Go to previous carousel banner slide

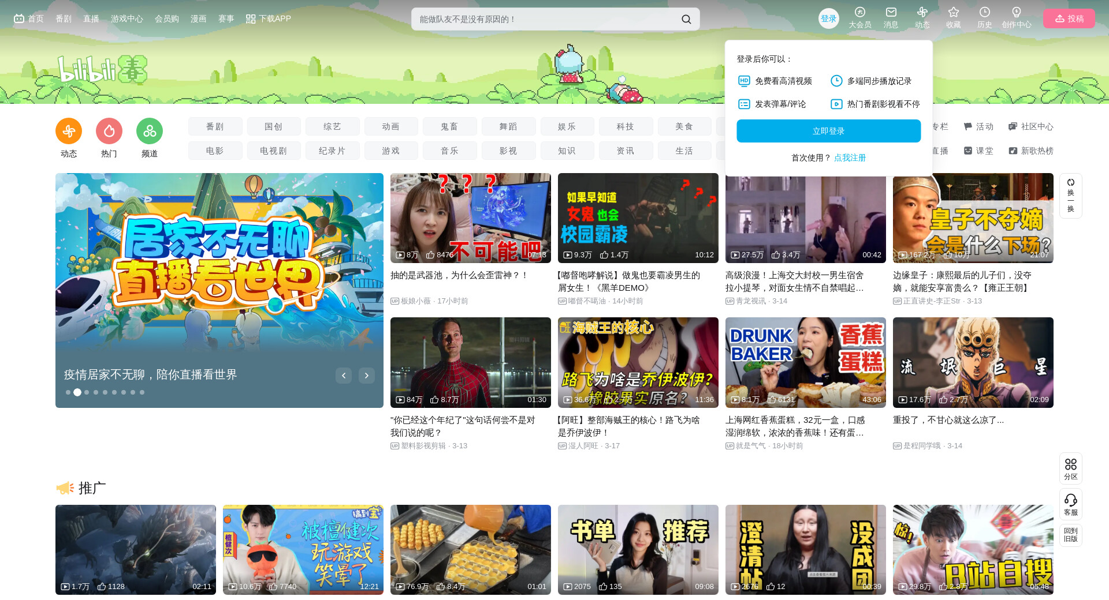click(344, 376)
